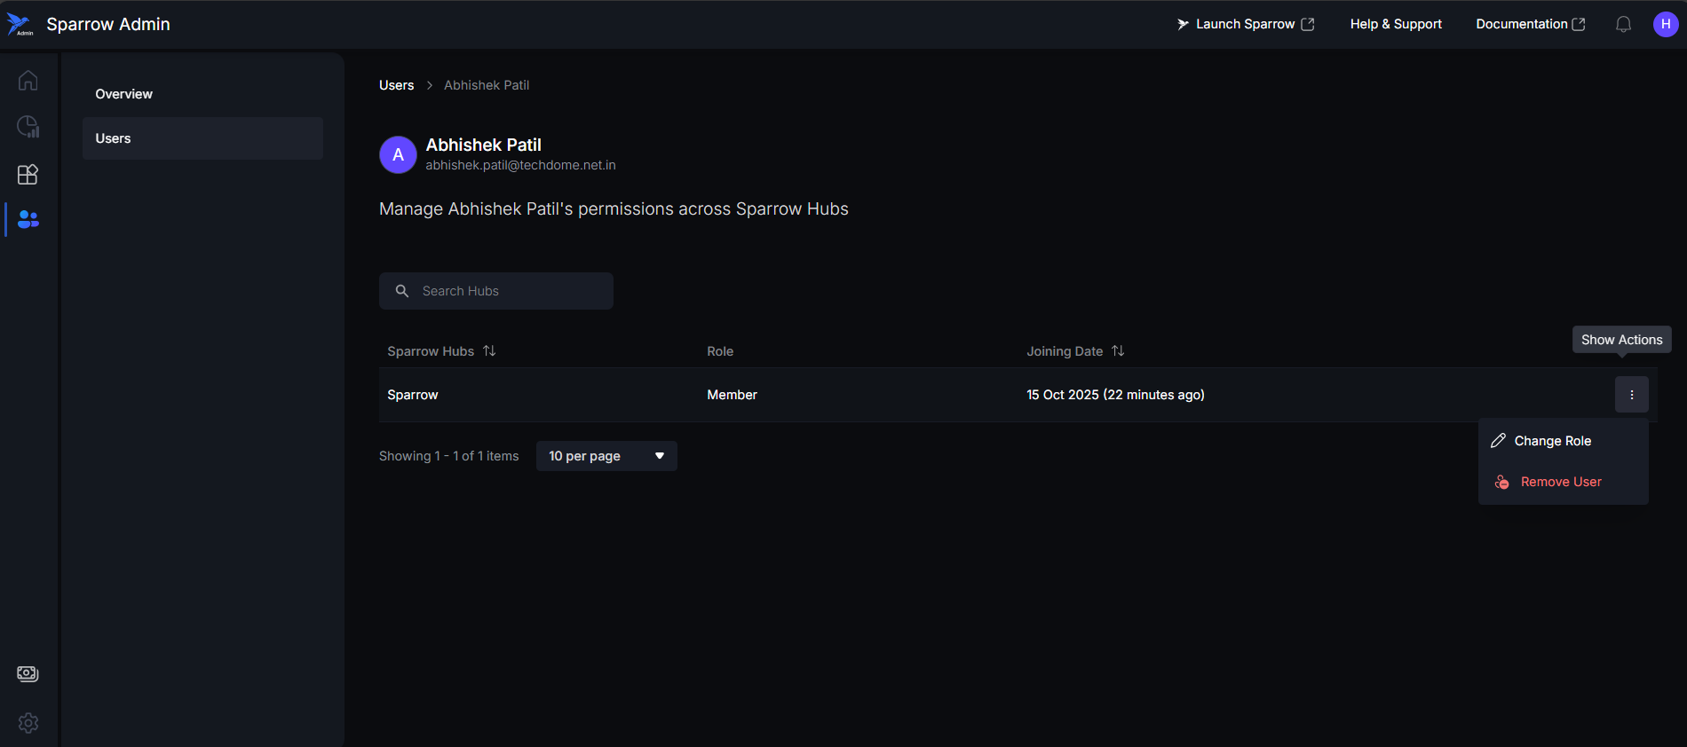Open the billing money sidebar icon
The width and height of the screenshot is (1687, 747).
click(28, 673)
